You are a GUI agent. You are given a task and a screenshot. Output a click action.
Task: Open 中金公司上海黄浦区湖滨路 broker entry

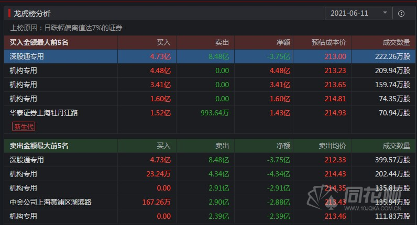point(50,202)
